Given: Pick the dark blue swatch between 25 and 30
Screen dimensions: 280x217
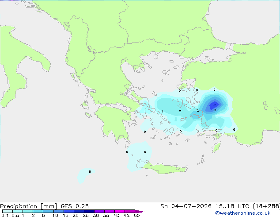Looking at the screenshot, I should [89, 211].
